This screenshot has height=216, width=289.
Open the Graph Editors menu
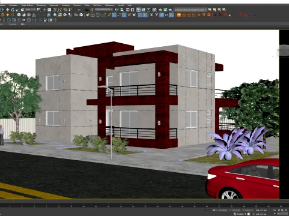click(x=27, y=5)
